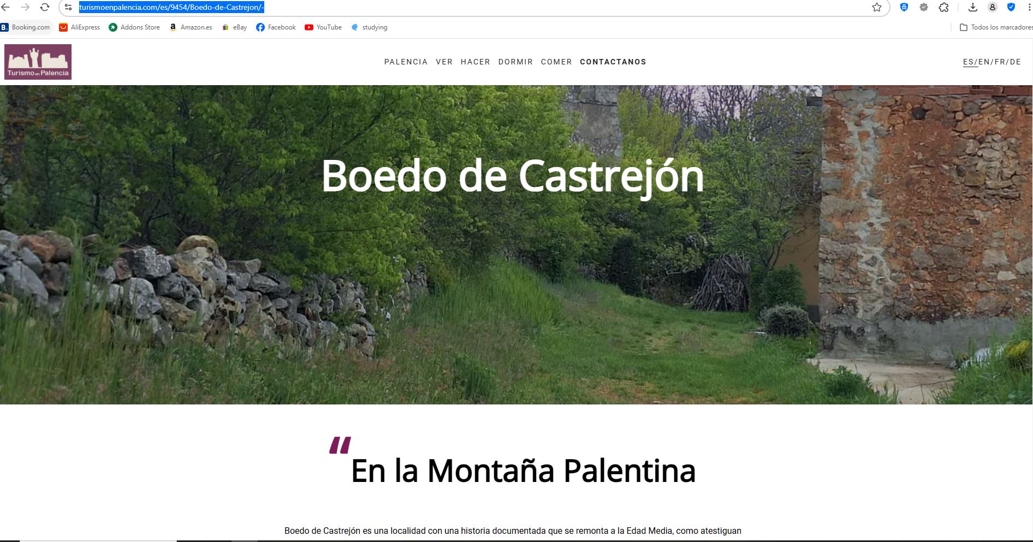Click the blue padlock shield extension
Screen dimensions: 1033x542
click(x=904, y=8)
